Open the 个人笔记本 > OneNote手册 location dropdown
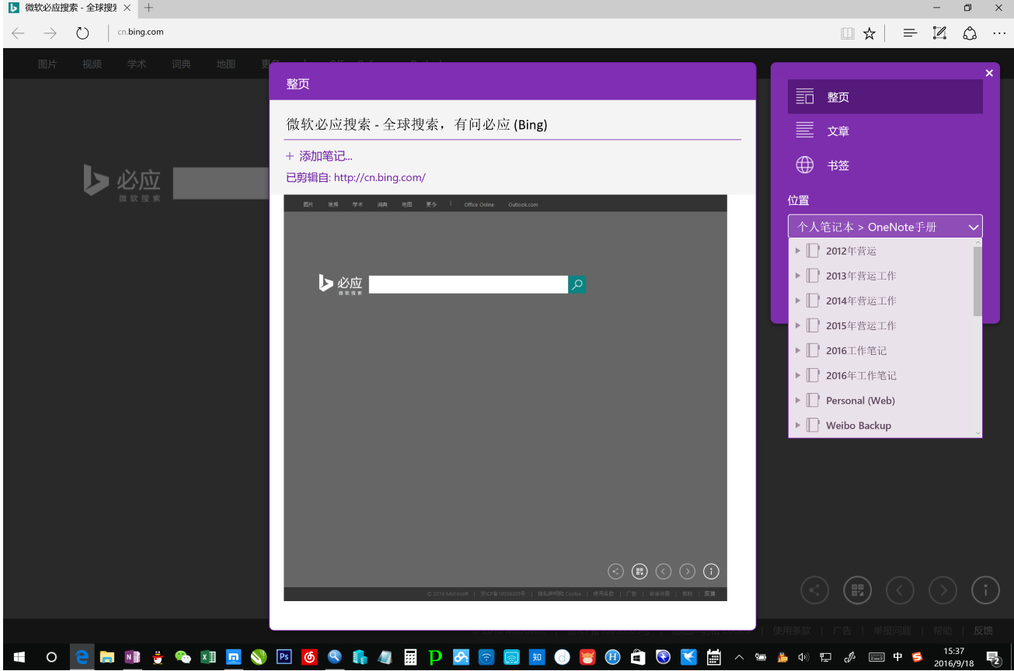 pos(885,227)
